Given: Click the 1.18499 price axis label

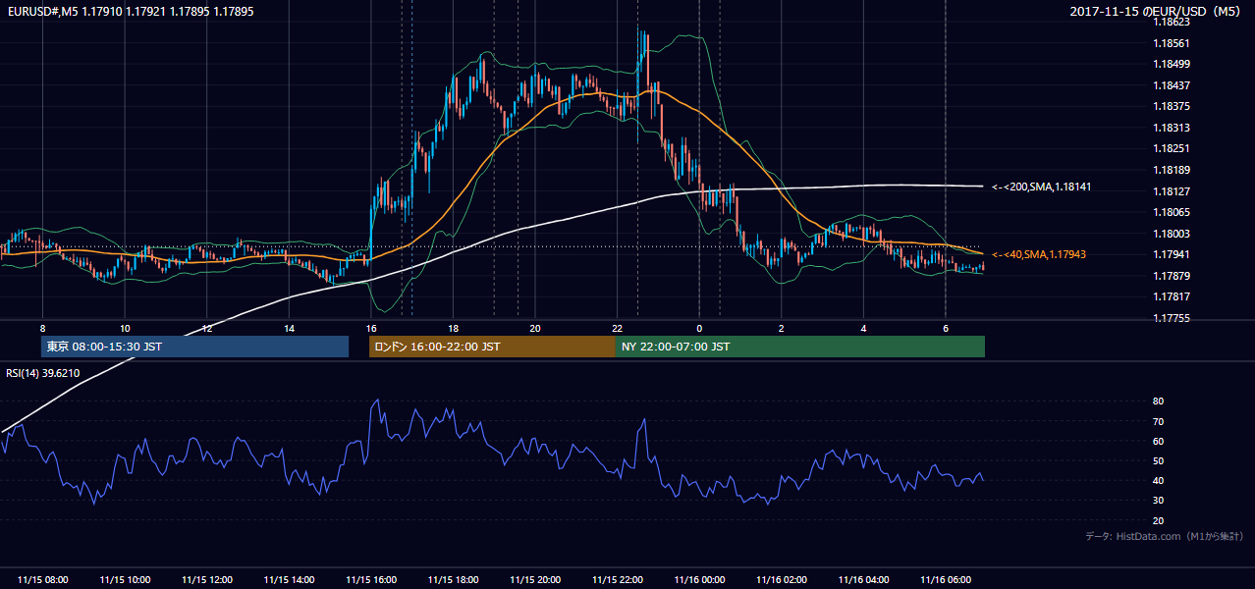Looking at the screenshot, I should (x=1173, y=65).
